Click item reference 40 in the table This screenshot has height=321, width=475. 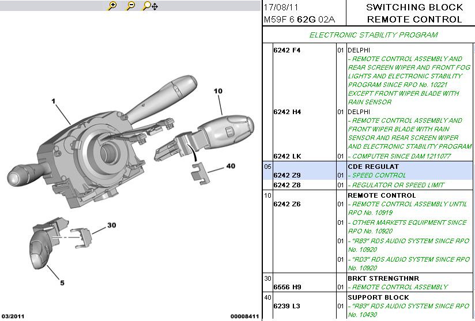(267, 297)
